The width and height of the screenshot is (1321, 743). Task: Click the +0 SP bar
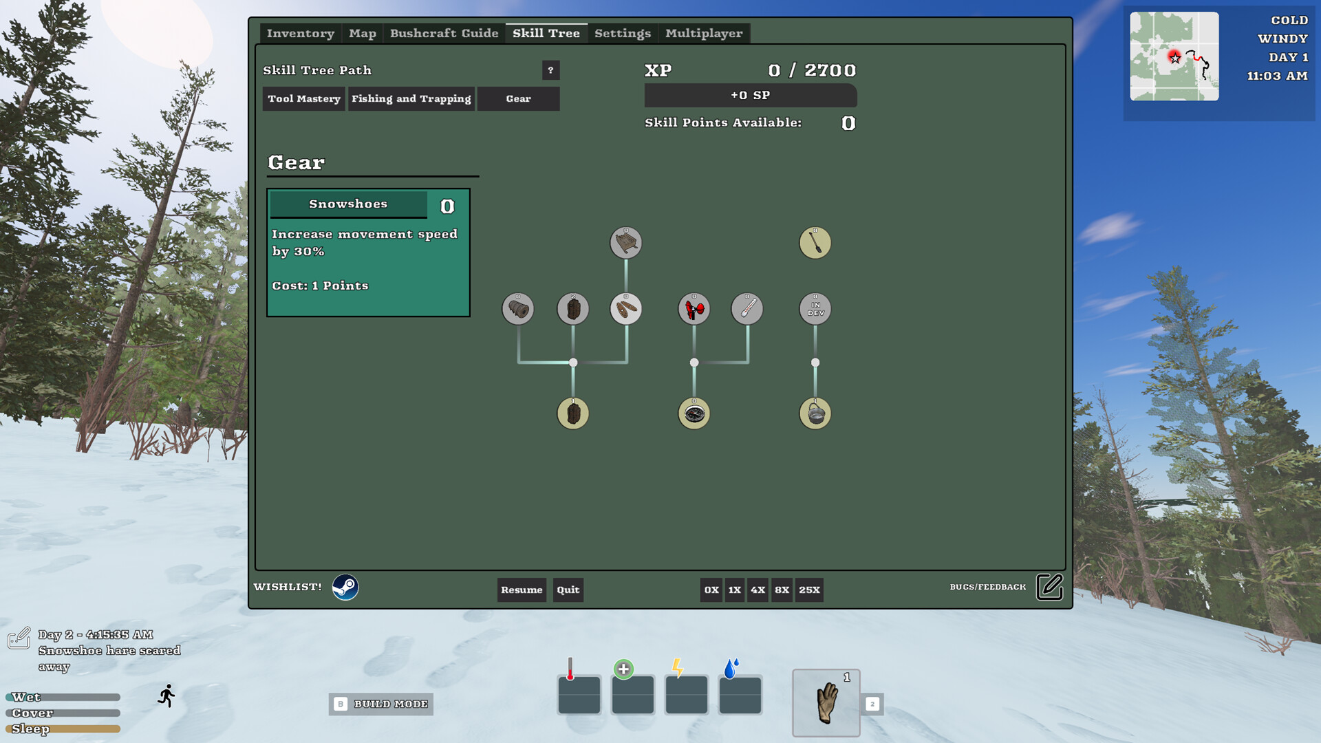(750, 96)
